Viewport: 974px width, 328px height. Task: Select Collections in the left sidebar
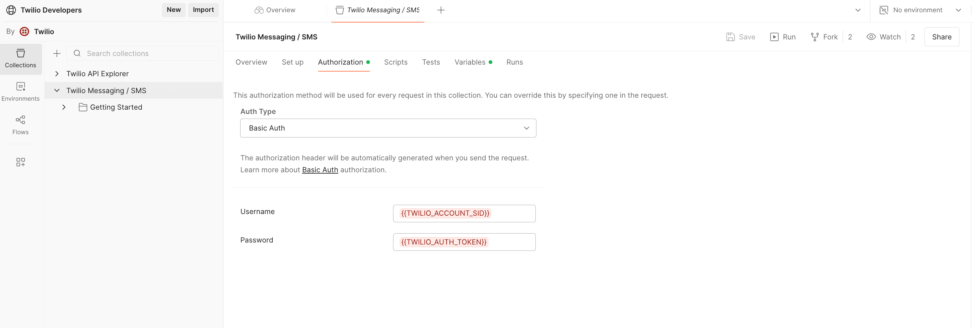[21, 59]
